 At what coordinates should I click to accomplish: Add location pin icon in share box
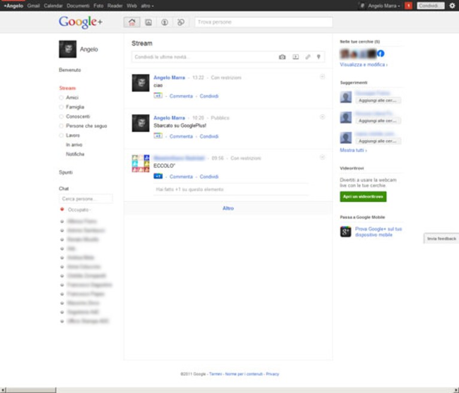[x=319, y=57]
